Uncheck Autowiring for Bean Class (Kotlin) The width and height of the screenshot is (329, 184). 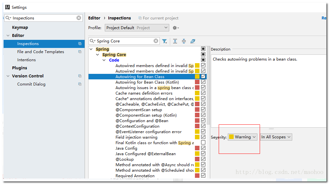[x=203, y=82]
